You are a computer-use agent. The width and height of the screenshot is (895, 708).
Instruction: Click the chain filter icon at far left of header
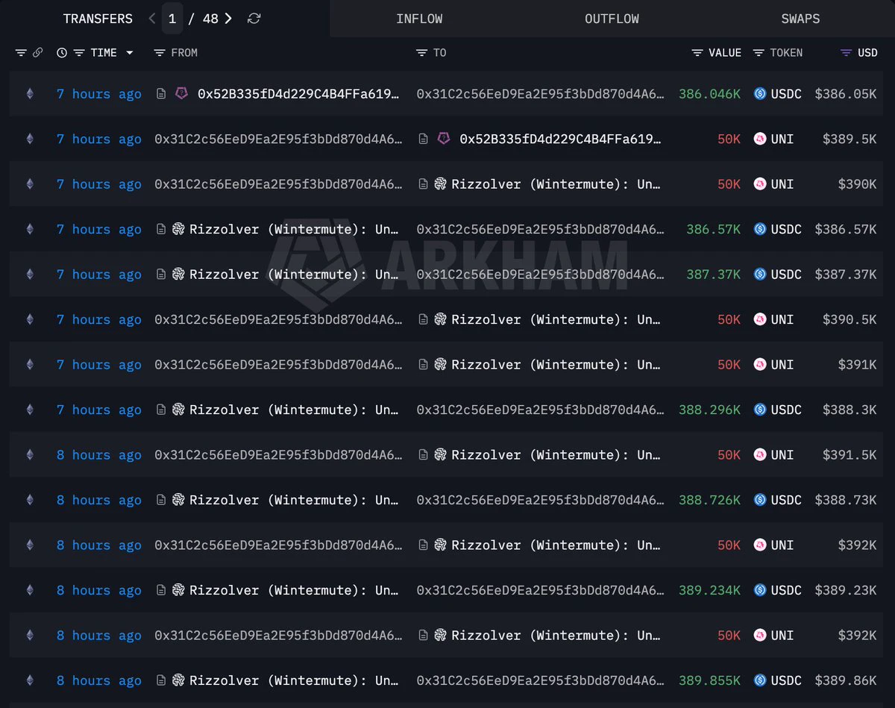click(21, 53)
